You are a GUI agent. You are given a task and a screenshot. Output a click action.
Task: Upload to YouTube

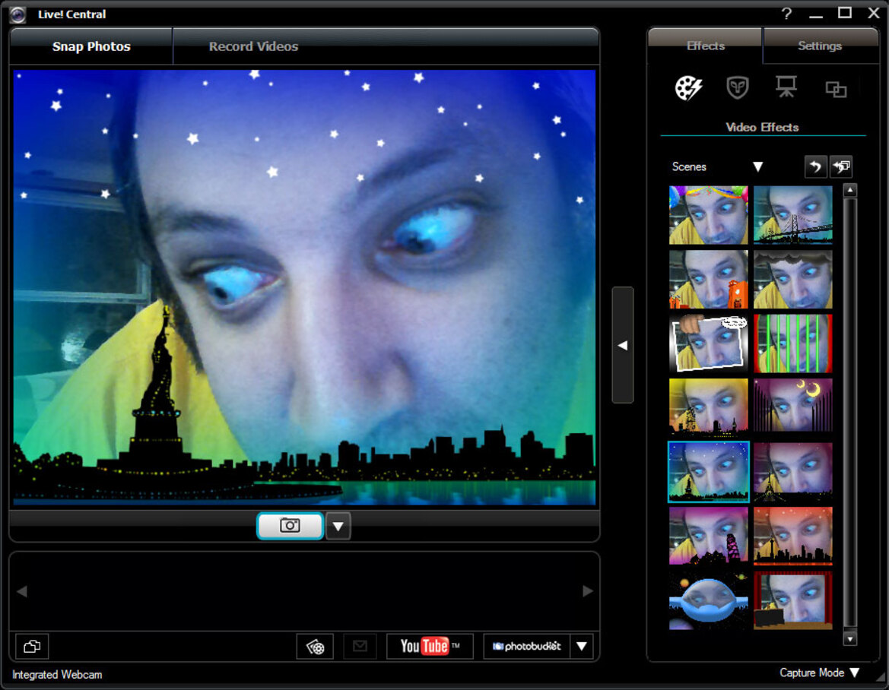coord(430,646)
